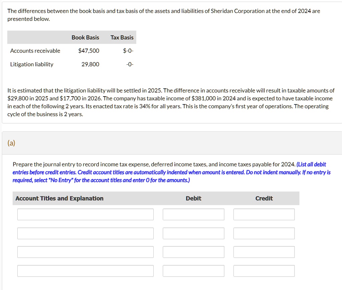Image resolution: width=342 pixels, height=290 pixels.
Task: Click the first Account Titles input field
Action: pos(85,214)
